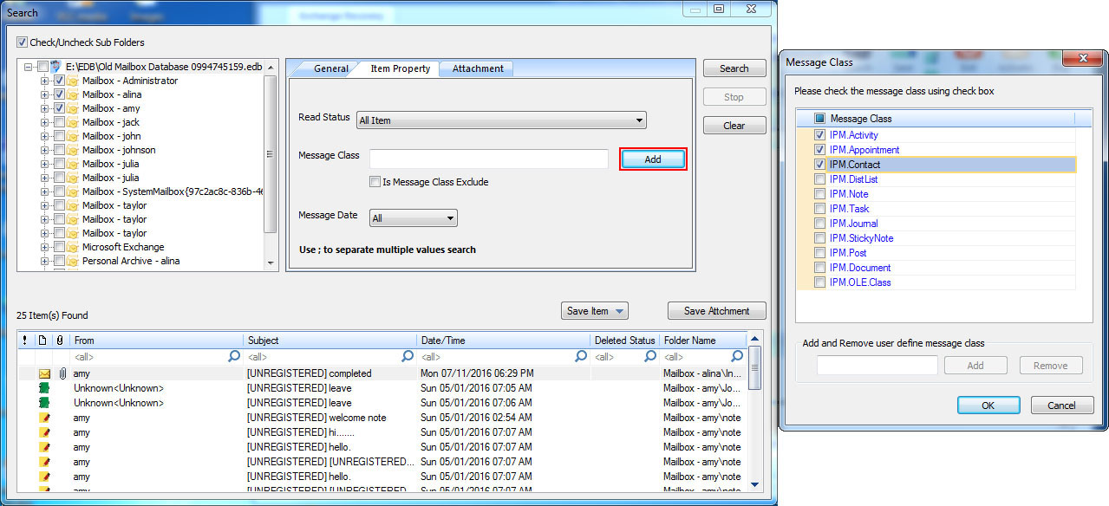The width and height of the screenshot is (1109, 506).
Task: Click the attachment paperclip column header icon
Action: [x=59, y=341]
